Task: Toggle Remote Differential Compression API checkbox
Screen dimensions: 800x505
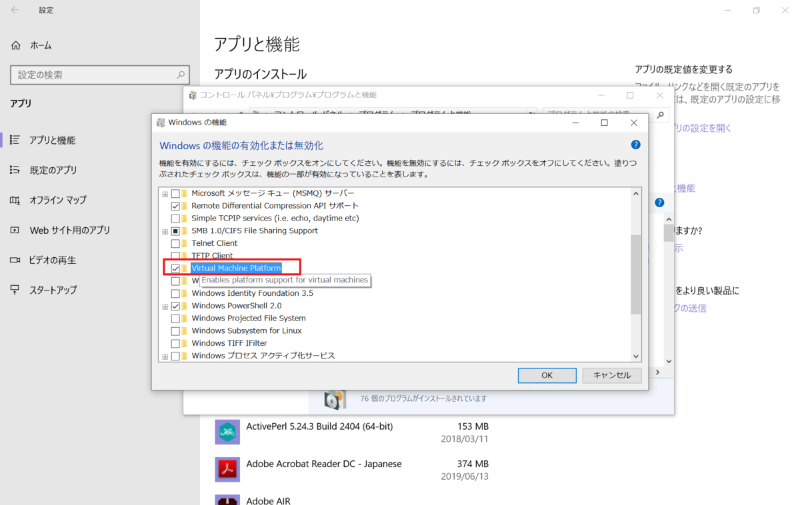Action: [175, 206]
